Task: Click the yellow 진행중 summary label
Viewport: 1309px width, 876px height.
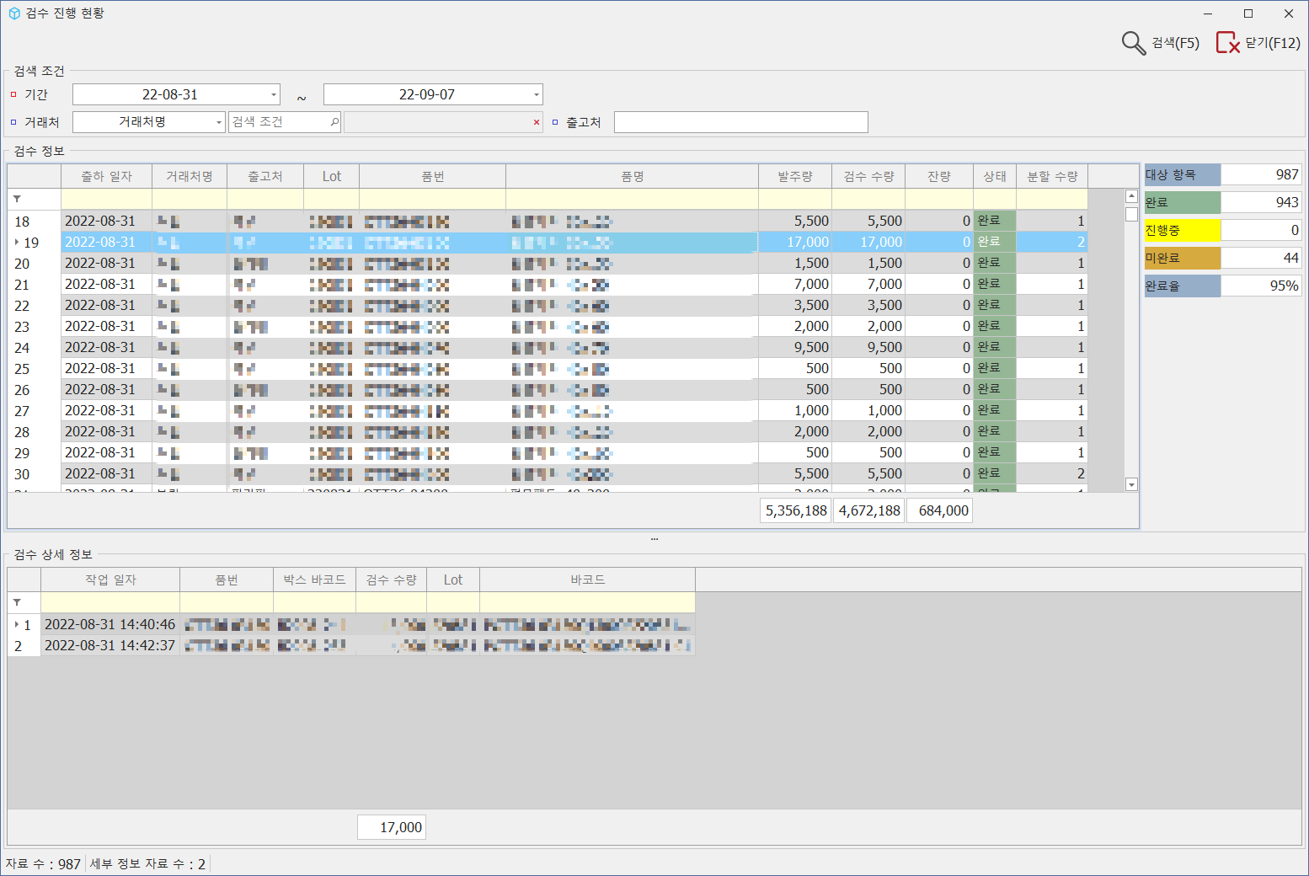Action: 1182,230
